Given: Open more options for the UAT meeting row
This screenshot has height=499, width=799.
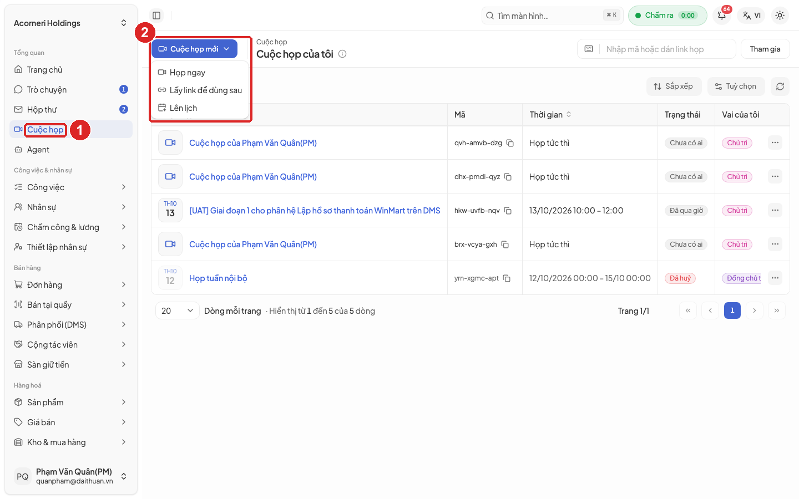Looking at the screenshot, I should (x=775, y=211).
